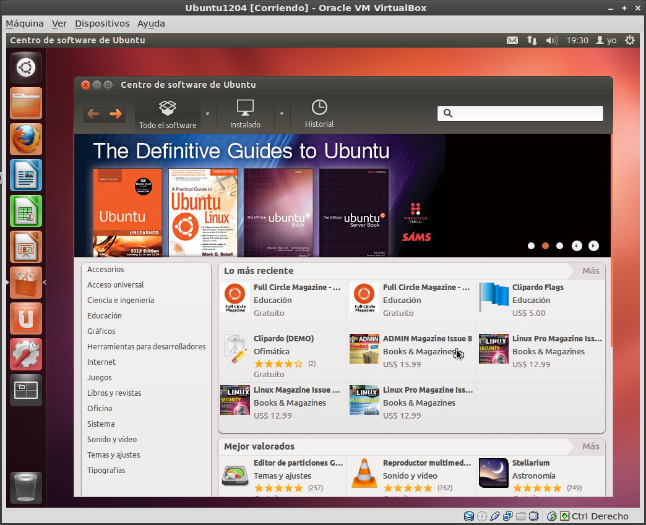Launch Firefox from the Unity launcher

point(26,139)
